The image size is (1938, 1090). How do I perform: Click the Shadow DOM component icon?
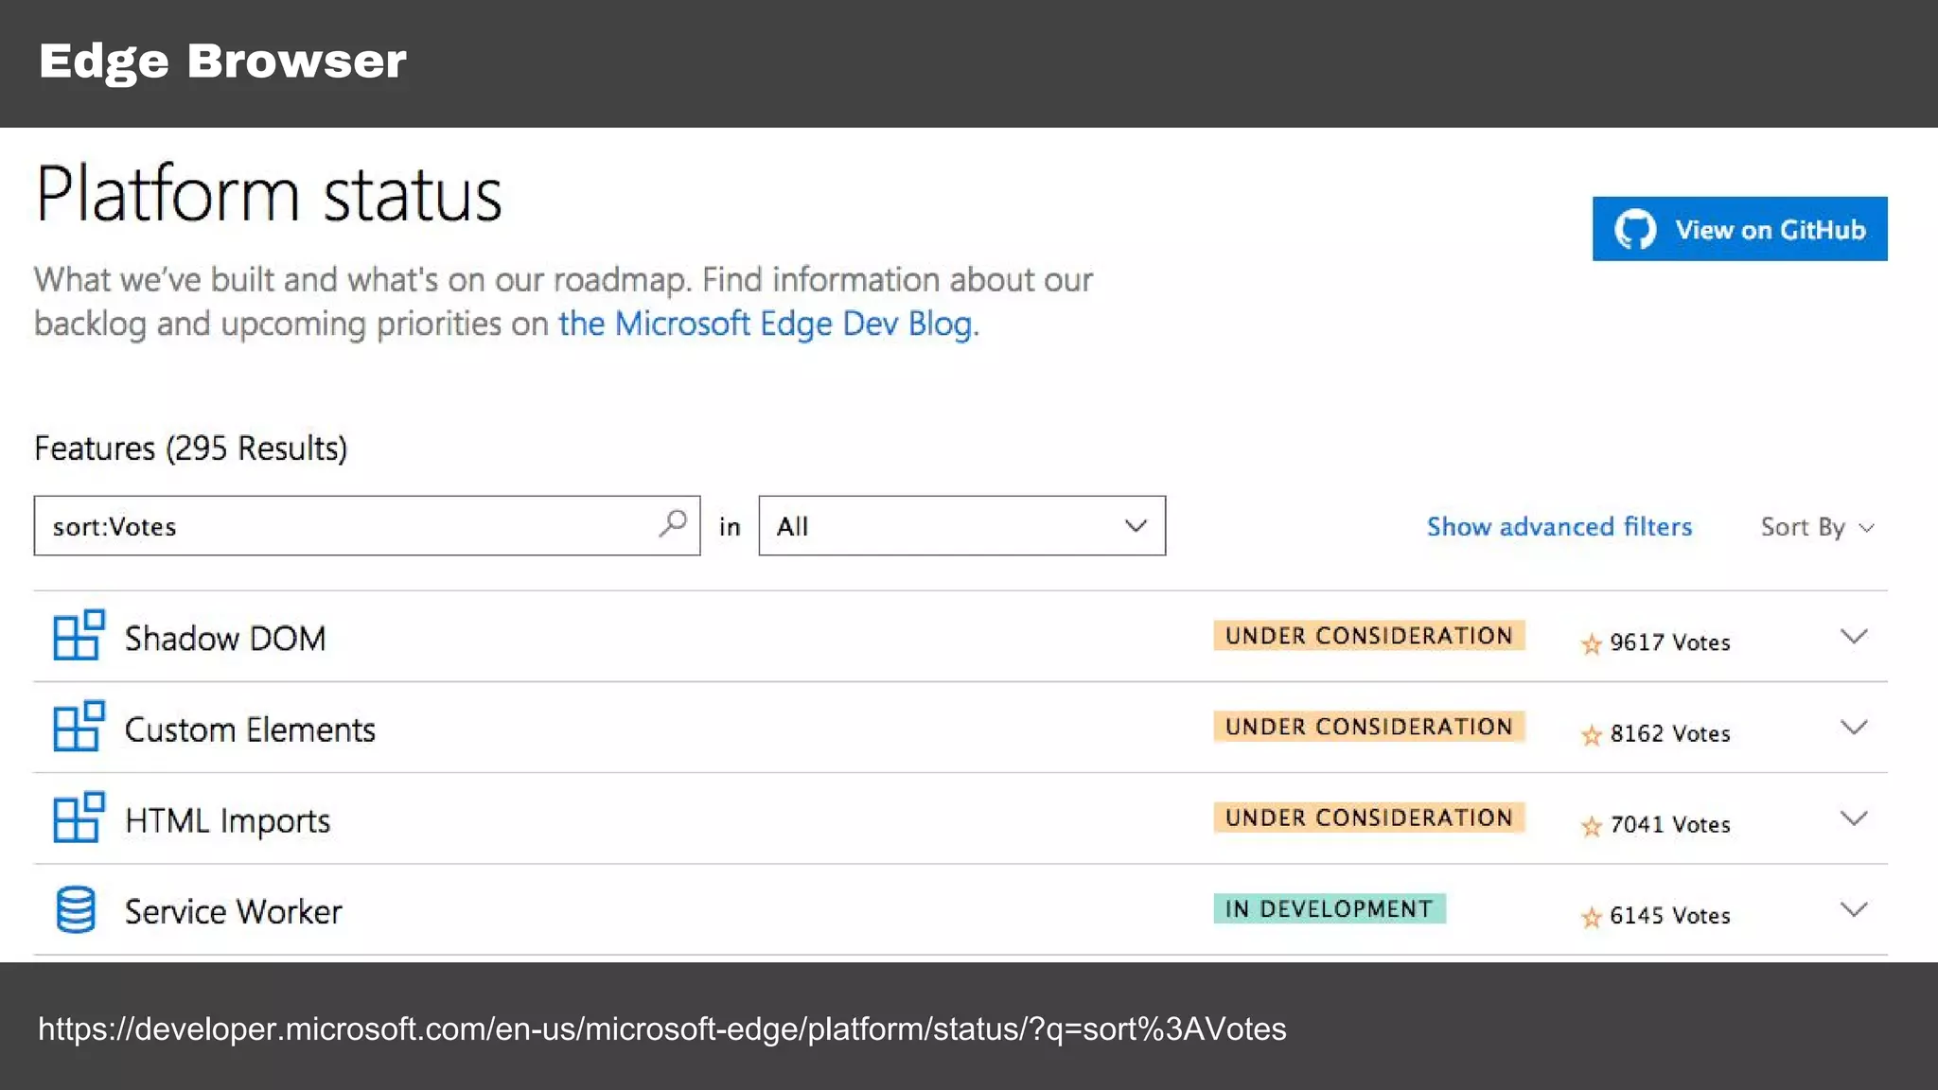78,635
